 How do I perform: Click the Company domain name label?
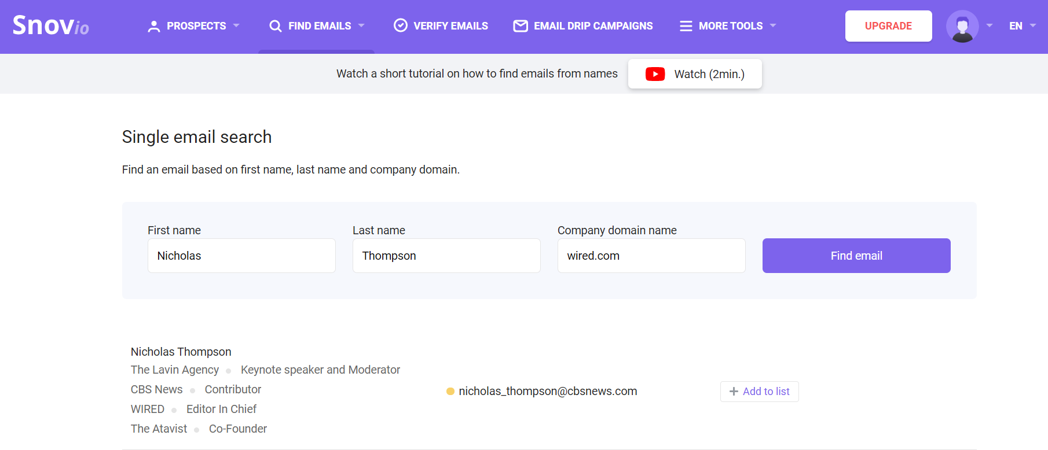[x=617, y=230]
